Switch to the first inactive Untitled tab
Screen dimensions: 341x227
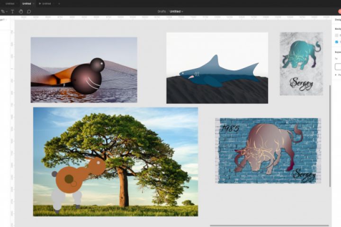(x=10, y=4)
